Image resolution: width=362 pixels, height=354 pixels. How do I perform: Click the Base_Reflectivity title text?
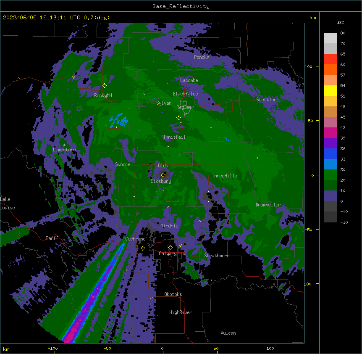(x=181, y=6)
